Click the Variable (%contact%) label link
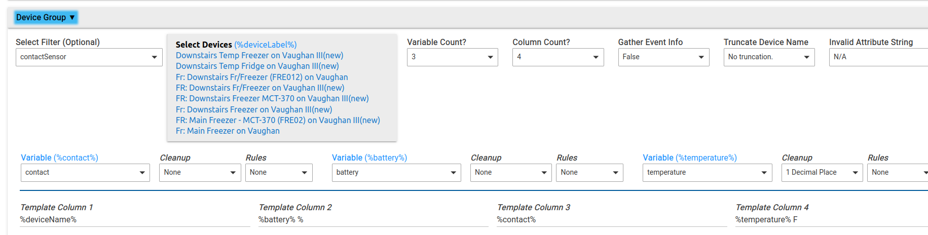Viewport: 928px width, 235px height. tap(59, 158)
